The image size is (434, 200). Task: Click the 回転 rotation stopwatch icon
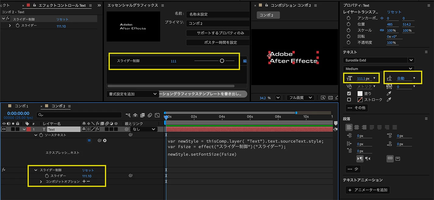tap(349, 37)
